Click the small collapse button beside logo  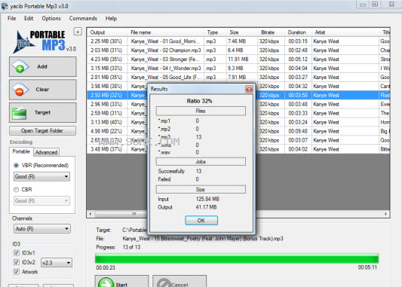pos(78,32)
